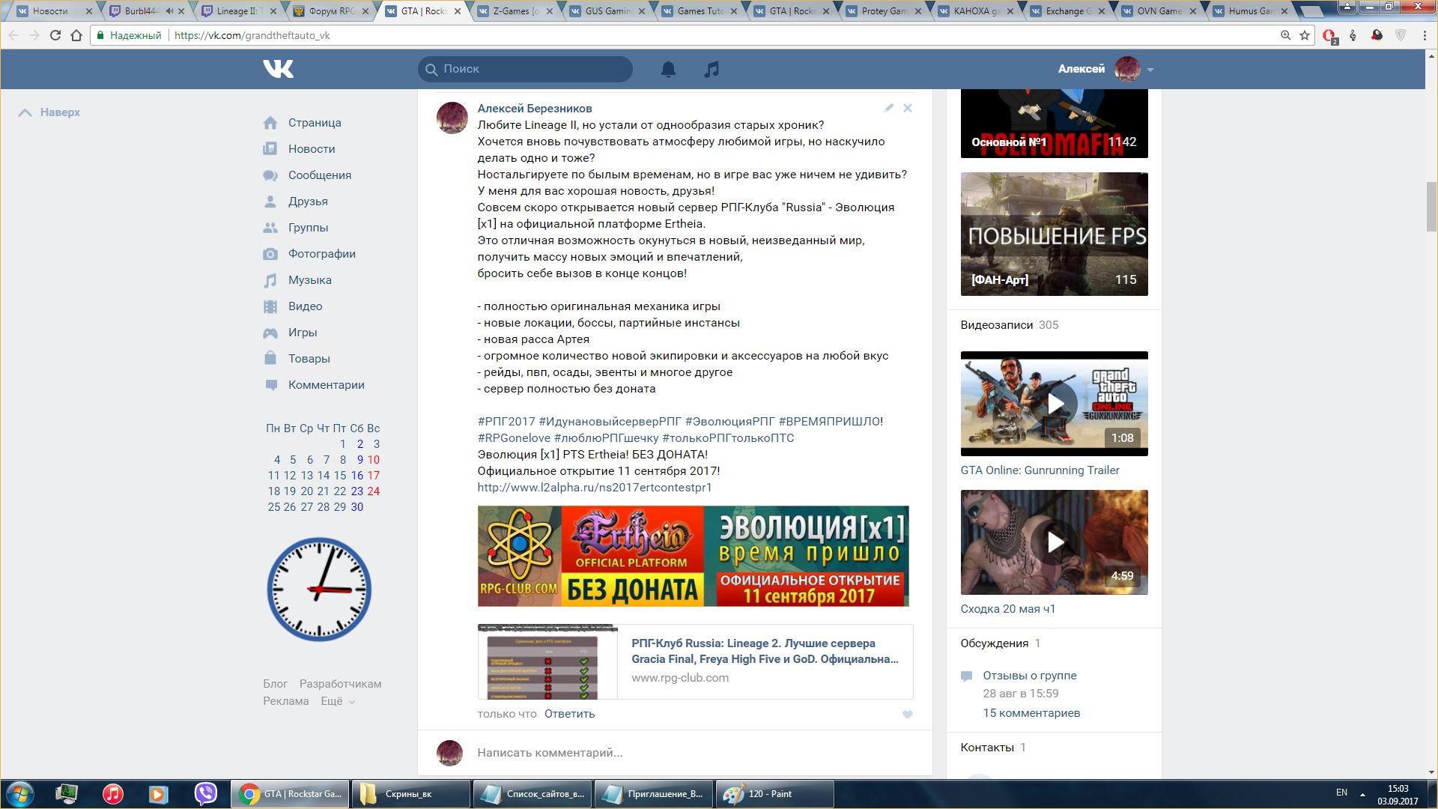The width and height of the screenshot is (1438, 809).
Task: Open the 15 комментариев link
Action: [x=1031, y=713]
